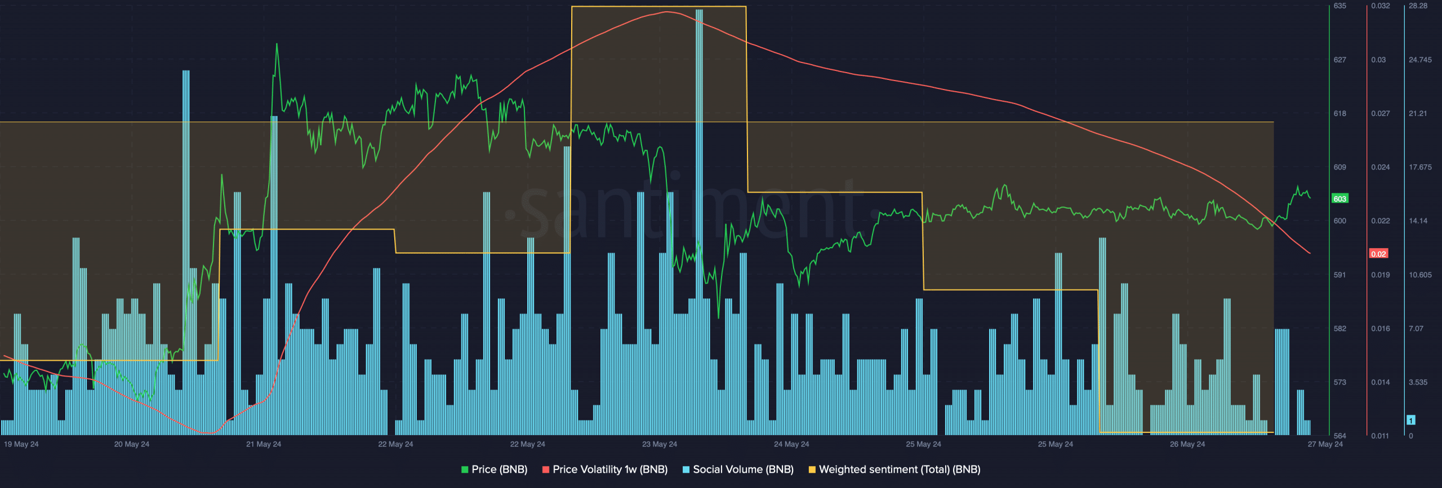
Task: Click the 0.022 volatility axis value
Action: [x=1381, y=221]
